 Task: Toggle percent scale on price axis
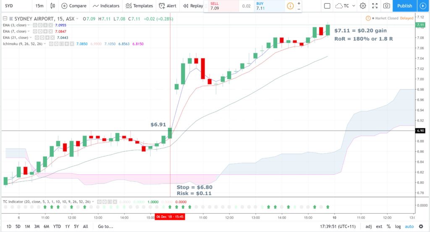tap(388, 226)
